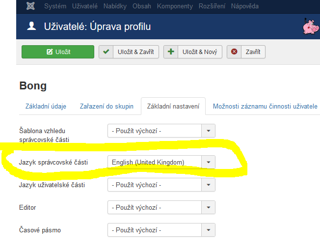
Task: Click the red cancel X icon
Action: pos(234,52)
